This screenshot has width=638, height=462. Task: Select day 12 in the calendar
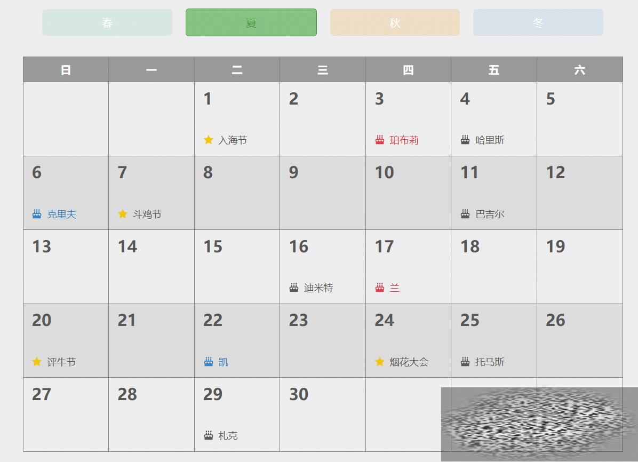(x=580, y=193)
